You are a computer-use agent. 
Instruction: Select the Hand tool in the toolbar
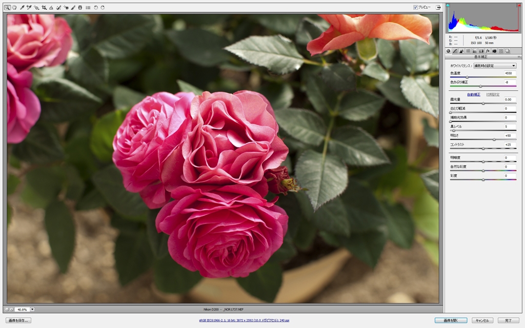[14, 8]
